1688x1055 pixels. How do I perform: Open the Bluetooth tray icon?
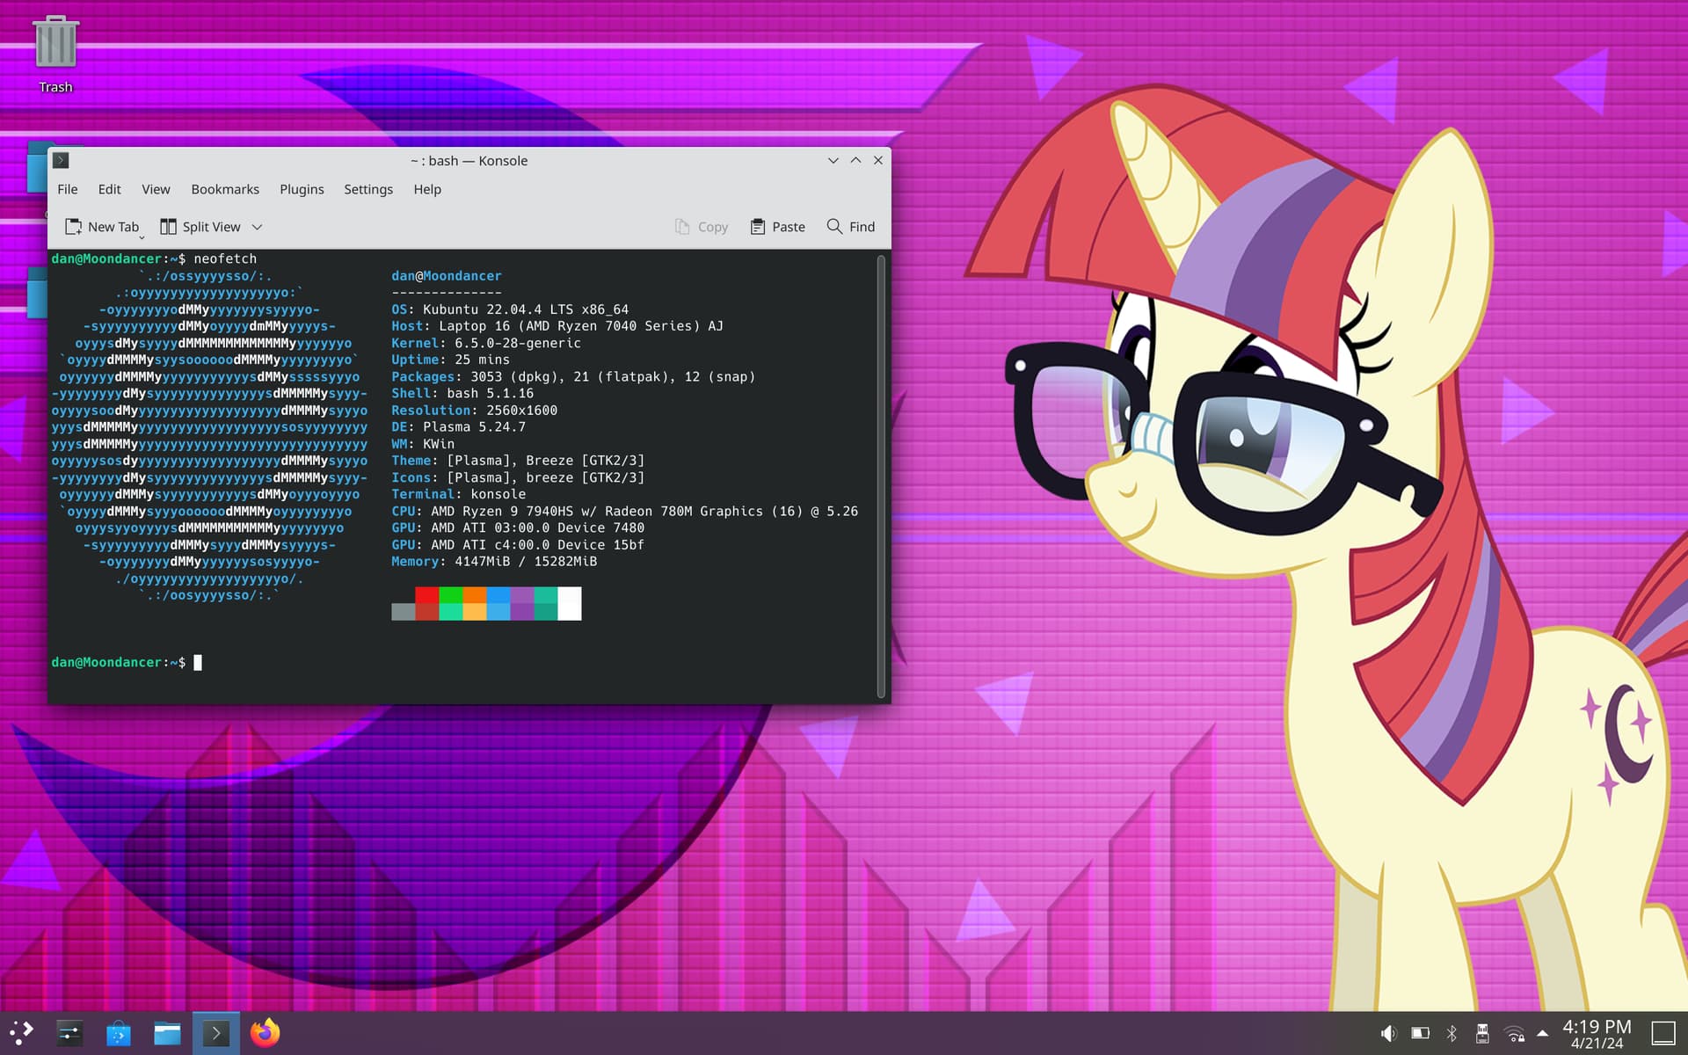click(x=1452, y=1034)
